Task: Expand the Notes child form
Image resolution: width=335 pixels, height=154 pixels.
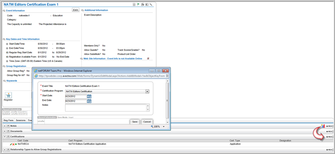Action: pyautogui.click(x=5, y=126)
